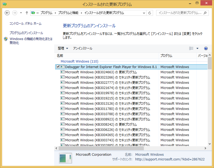Click the icon of KB3024663 update

[63, 72]
